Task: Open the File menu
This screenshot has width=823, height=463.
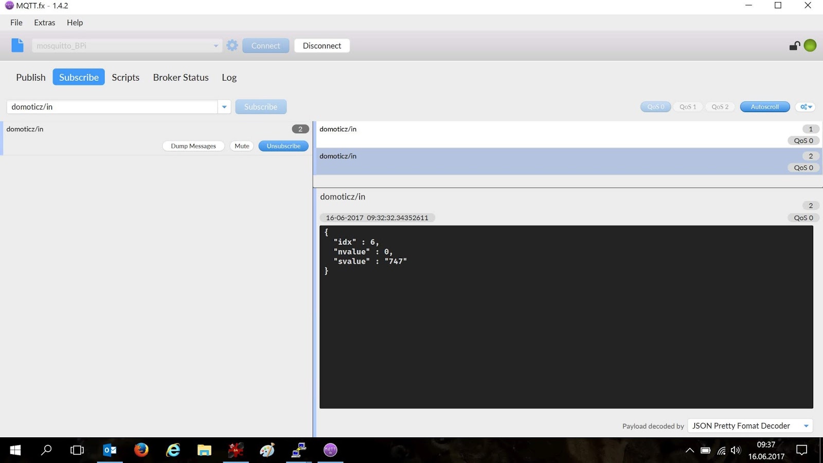Action: (16, 23)
